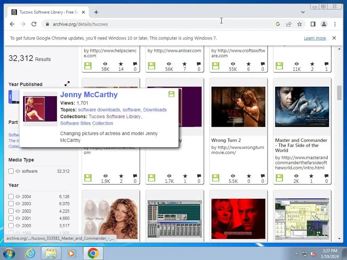Open Windows Media Player from taskbar
Viewport: 347px width, 260px height.
72,253
